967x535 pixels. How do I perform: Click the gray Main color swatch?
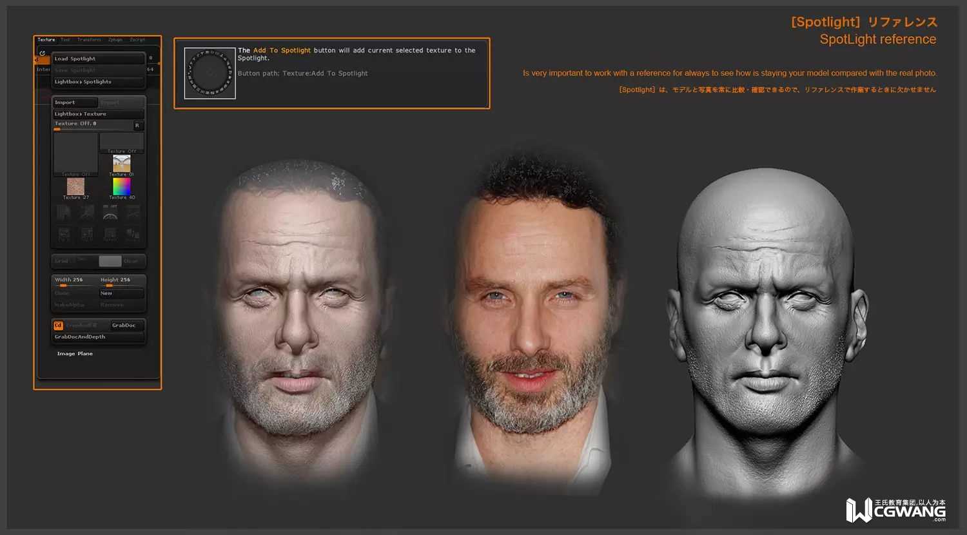110,261
